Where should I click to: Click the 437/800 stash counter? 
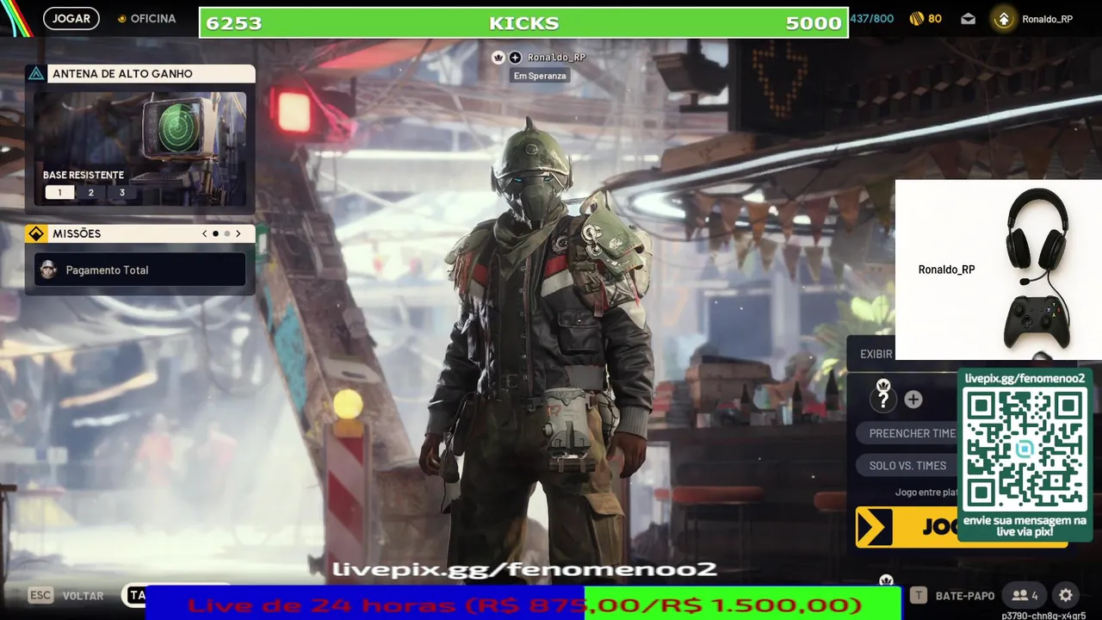[871, 18]
